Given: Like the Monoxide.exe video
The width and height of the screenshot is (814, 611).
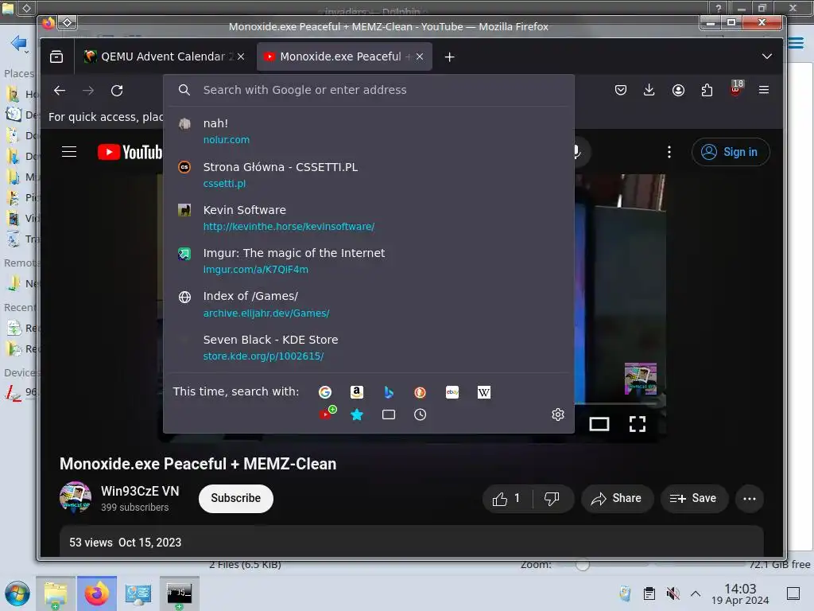Looking at the screenshot, I should pos(506,499).
